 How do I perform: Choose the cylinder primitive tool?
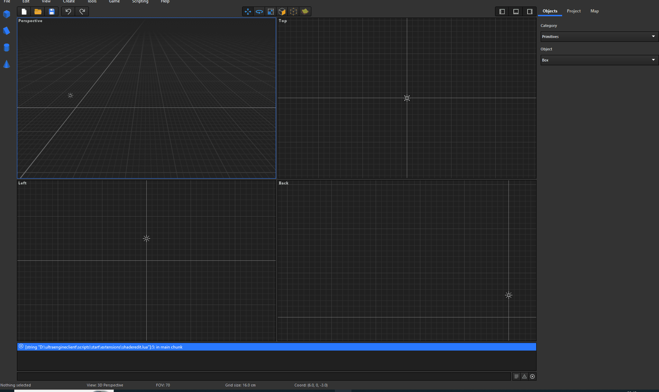[7, 47]
